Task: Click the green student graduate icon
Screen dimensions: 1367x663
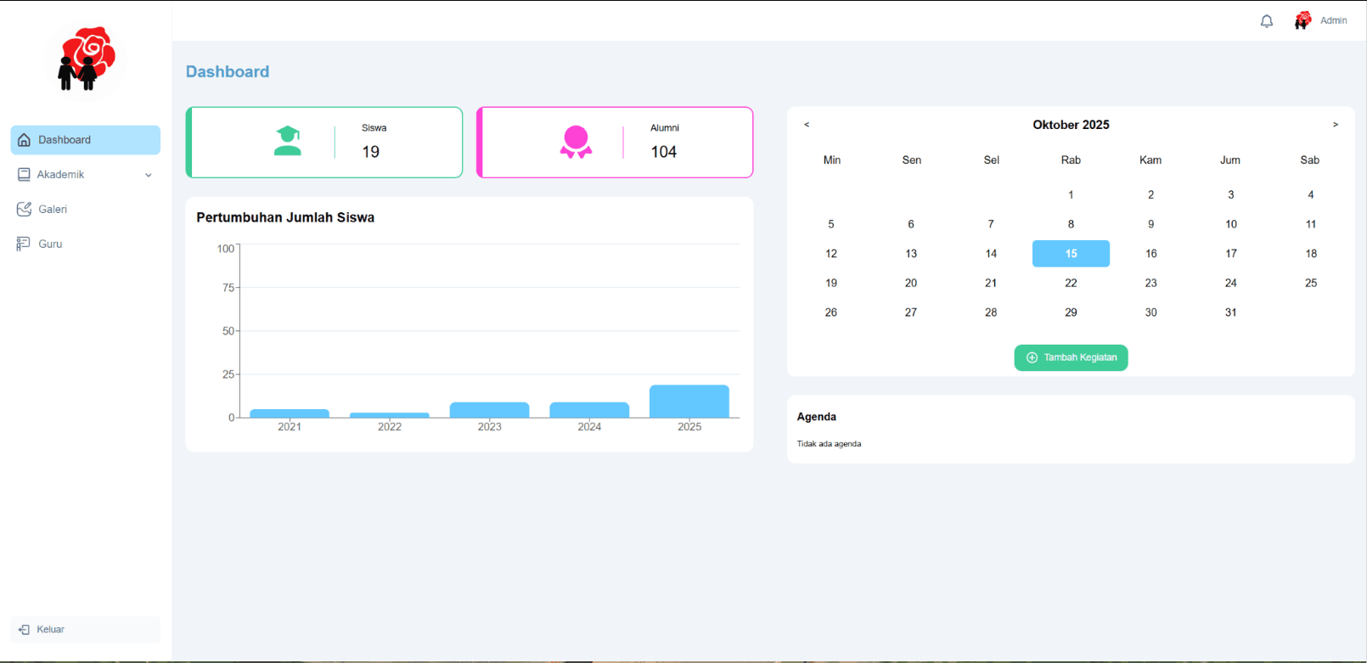Action: coord(288,141)
